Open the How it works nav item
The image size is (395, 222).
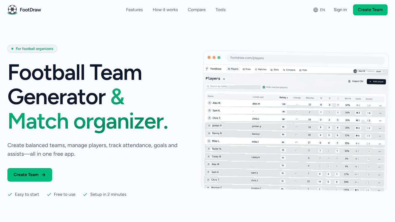click(165, 10)
